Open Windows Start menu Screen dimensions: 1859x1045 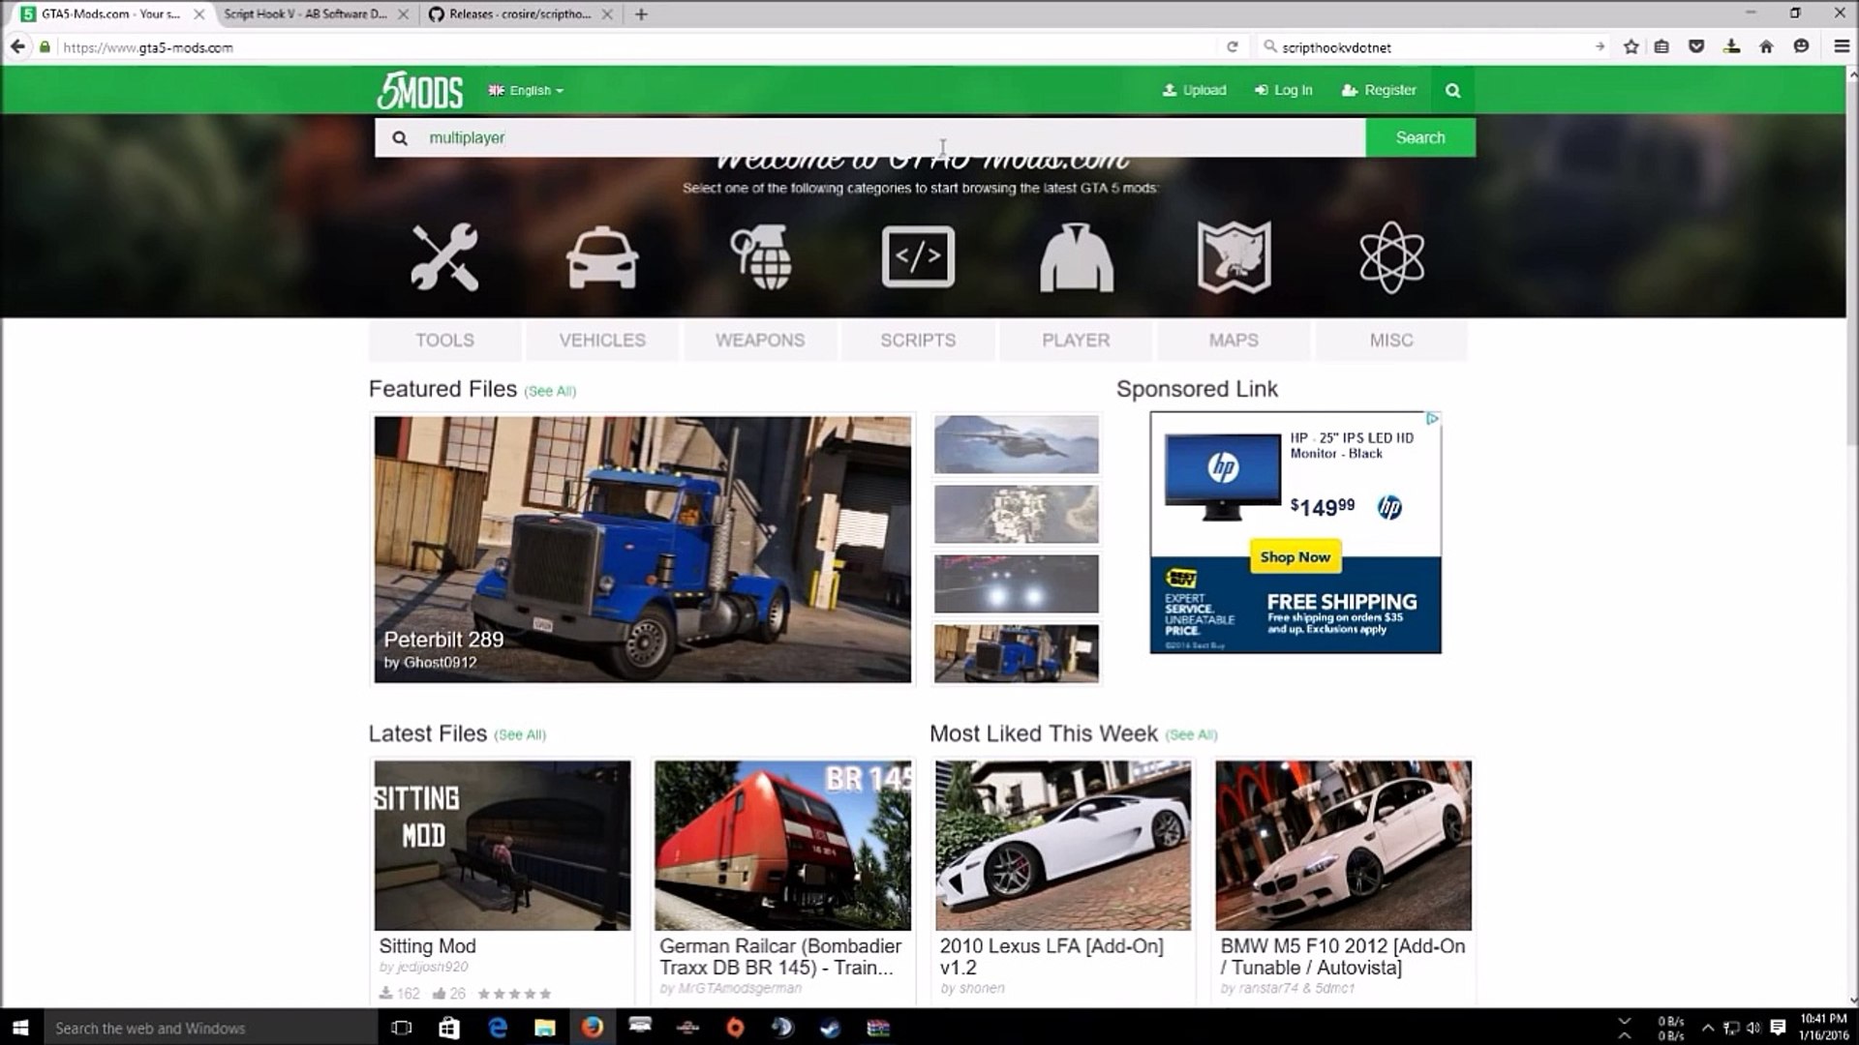(20, 1028)
